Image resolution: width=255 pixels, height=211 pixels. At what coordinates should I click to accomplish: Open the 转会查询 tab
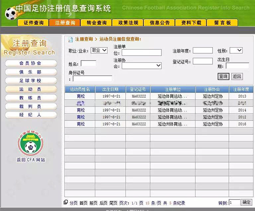pos(96,23)
